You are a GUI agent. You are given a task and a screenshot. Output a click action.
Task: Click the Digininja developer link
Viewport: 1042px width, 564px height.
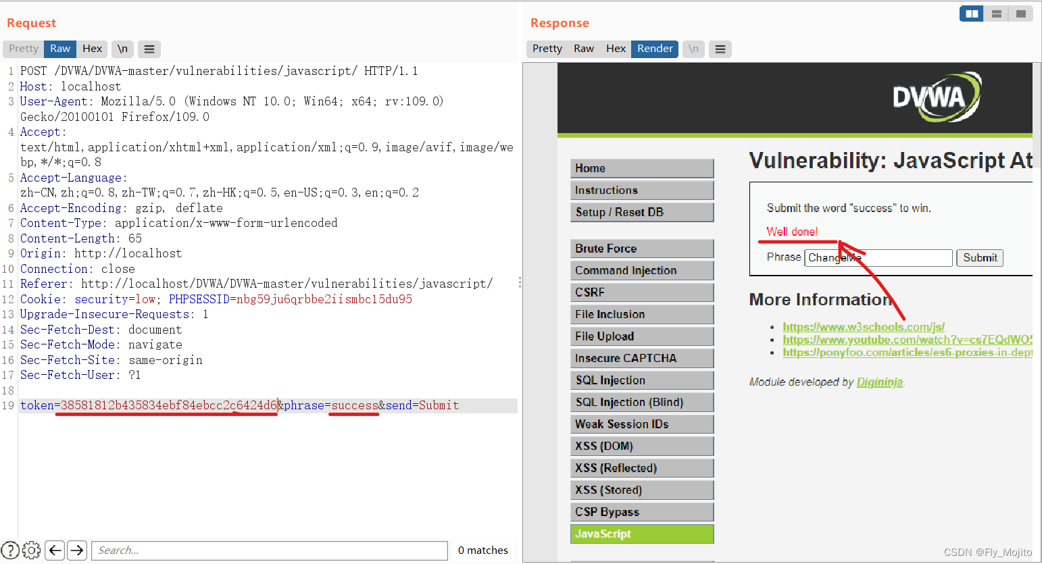point(878,382)
